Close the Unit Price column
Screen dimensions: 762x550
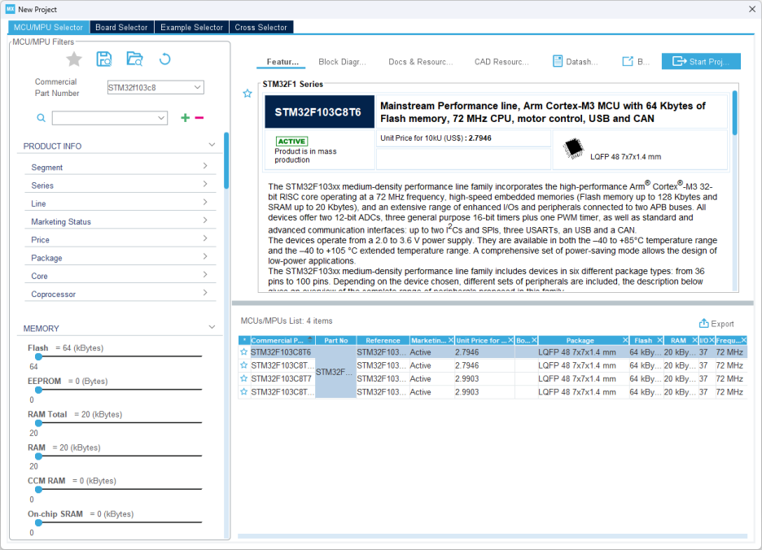tap(510, 340)
